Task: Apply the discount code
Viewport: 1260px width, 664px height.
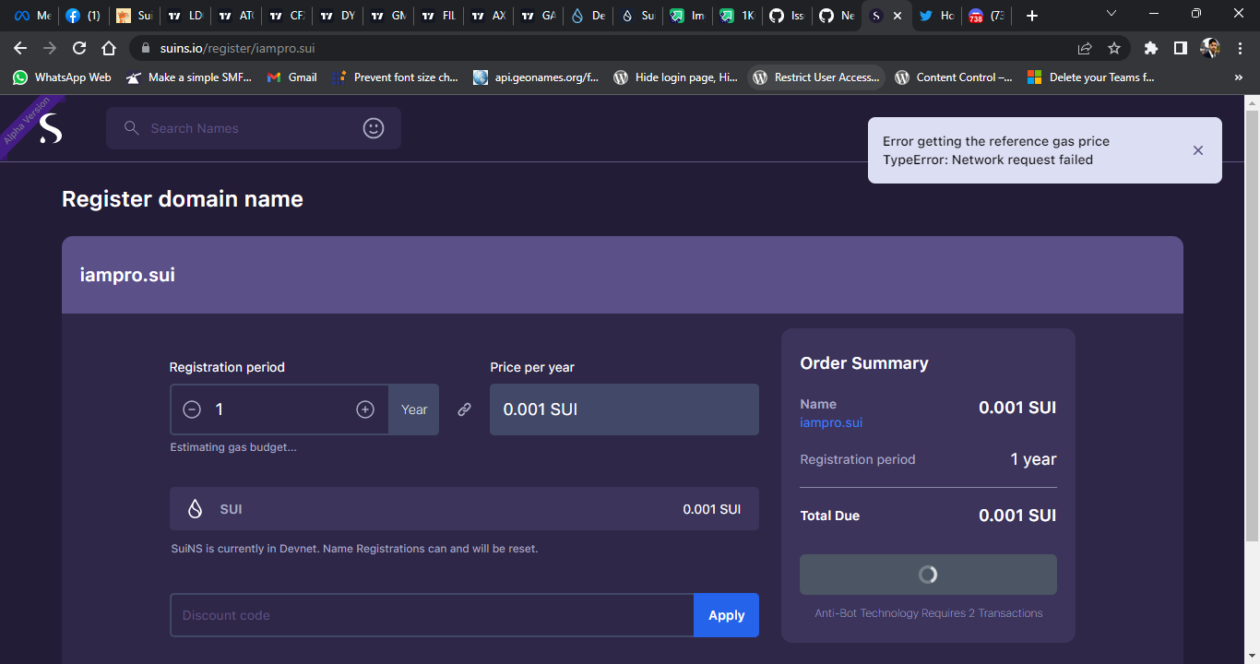Action: point(726,614)
